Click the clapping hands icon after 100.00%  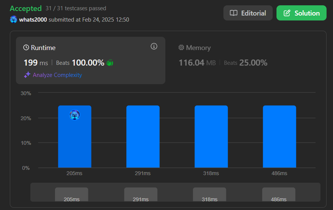[x=110, y=63]
